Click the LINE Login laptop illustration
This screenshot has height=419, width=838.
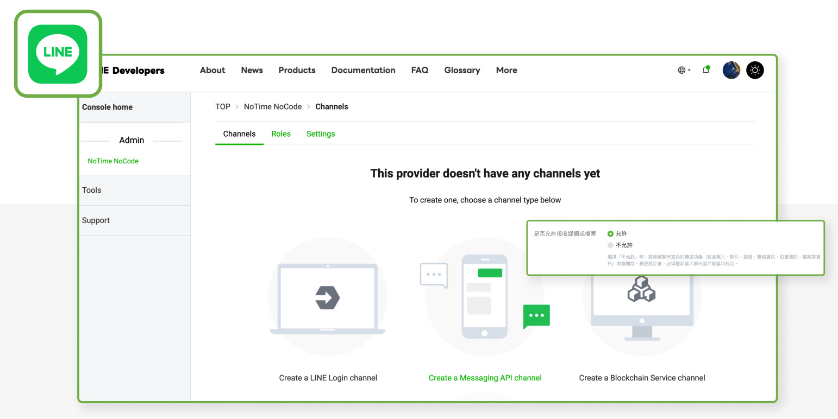click(x=328, y=298)
